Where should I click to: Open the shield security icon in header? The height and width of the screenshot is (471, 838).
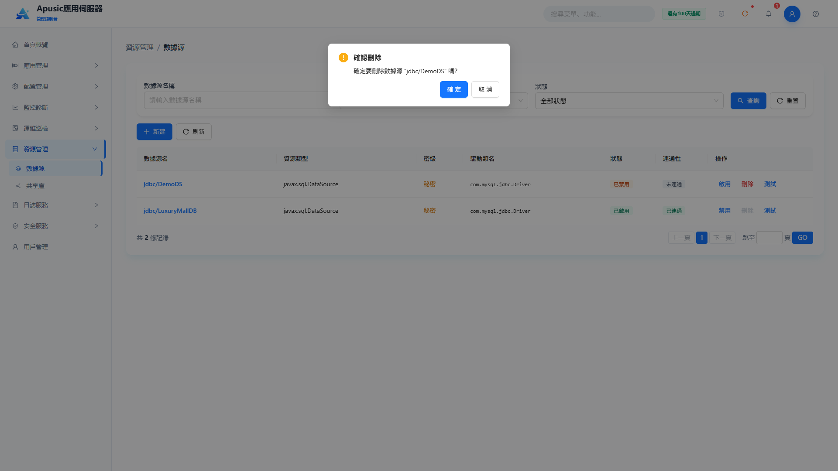(721, 14)
